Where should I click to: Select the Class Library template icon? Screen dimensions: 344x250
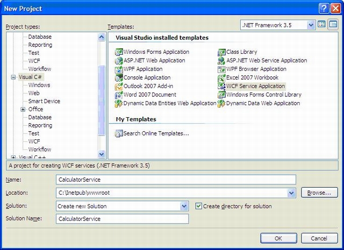221,52
